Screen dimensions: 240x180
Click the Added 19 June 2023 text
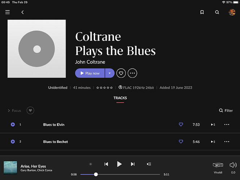(176, 87)
